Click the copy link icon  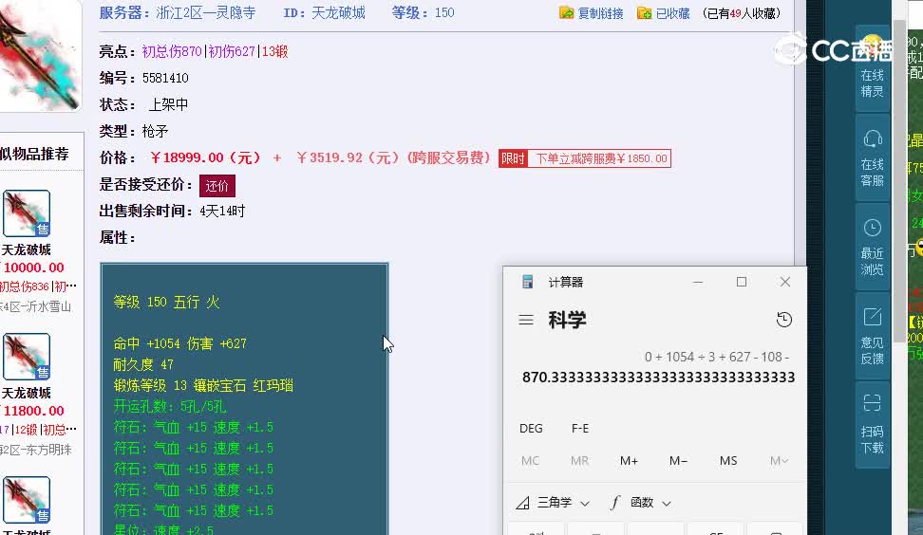pyautogui.click(x=566, y=12)
